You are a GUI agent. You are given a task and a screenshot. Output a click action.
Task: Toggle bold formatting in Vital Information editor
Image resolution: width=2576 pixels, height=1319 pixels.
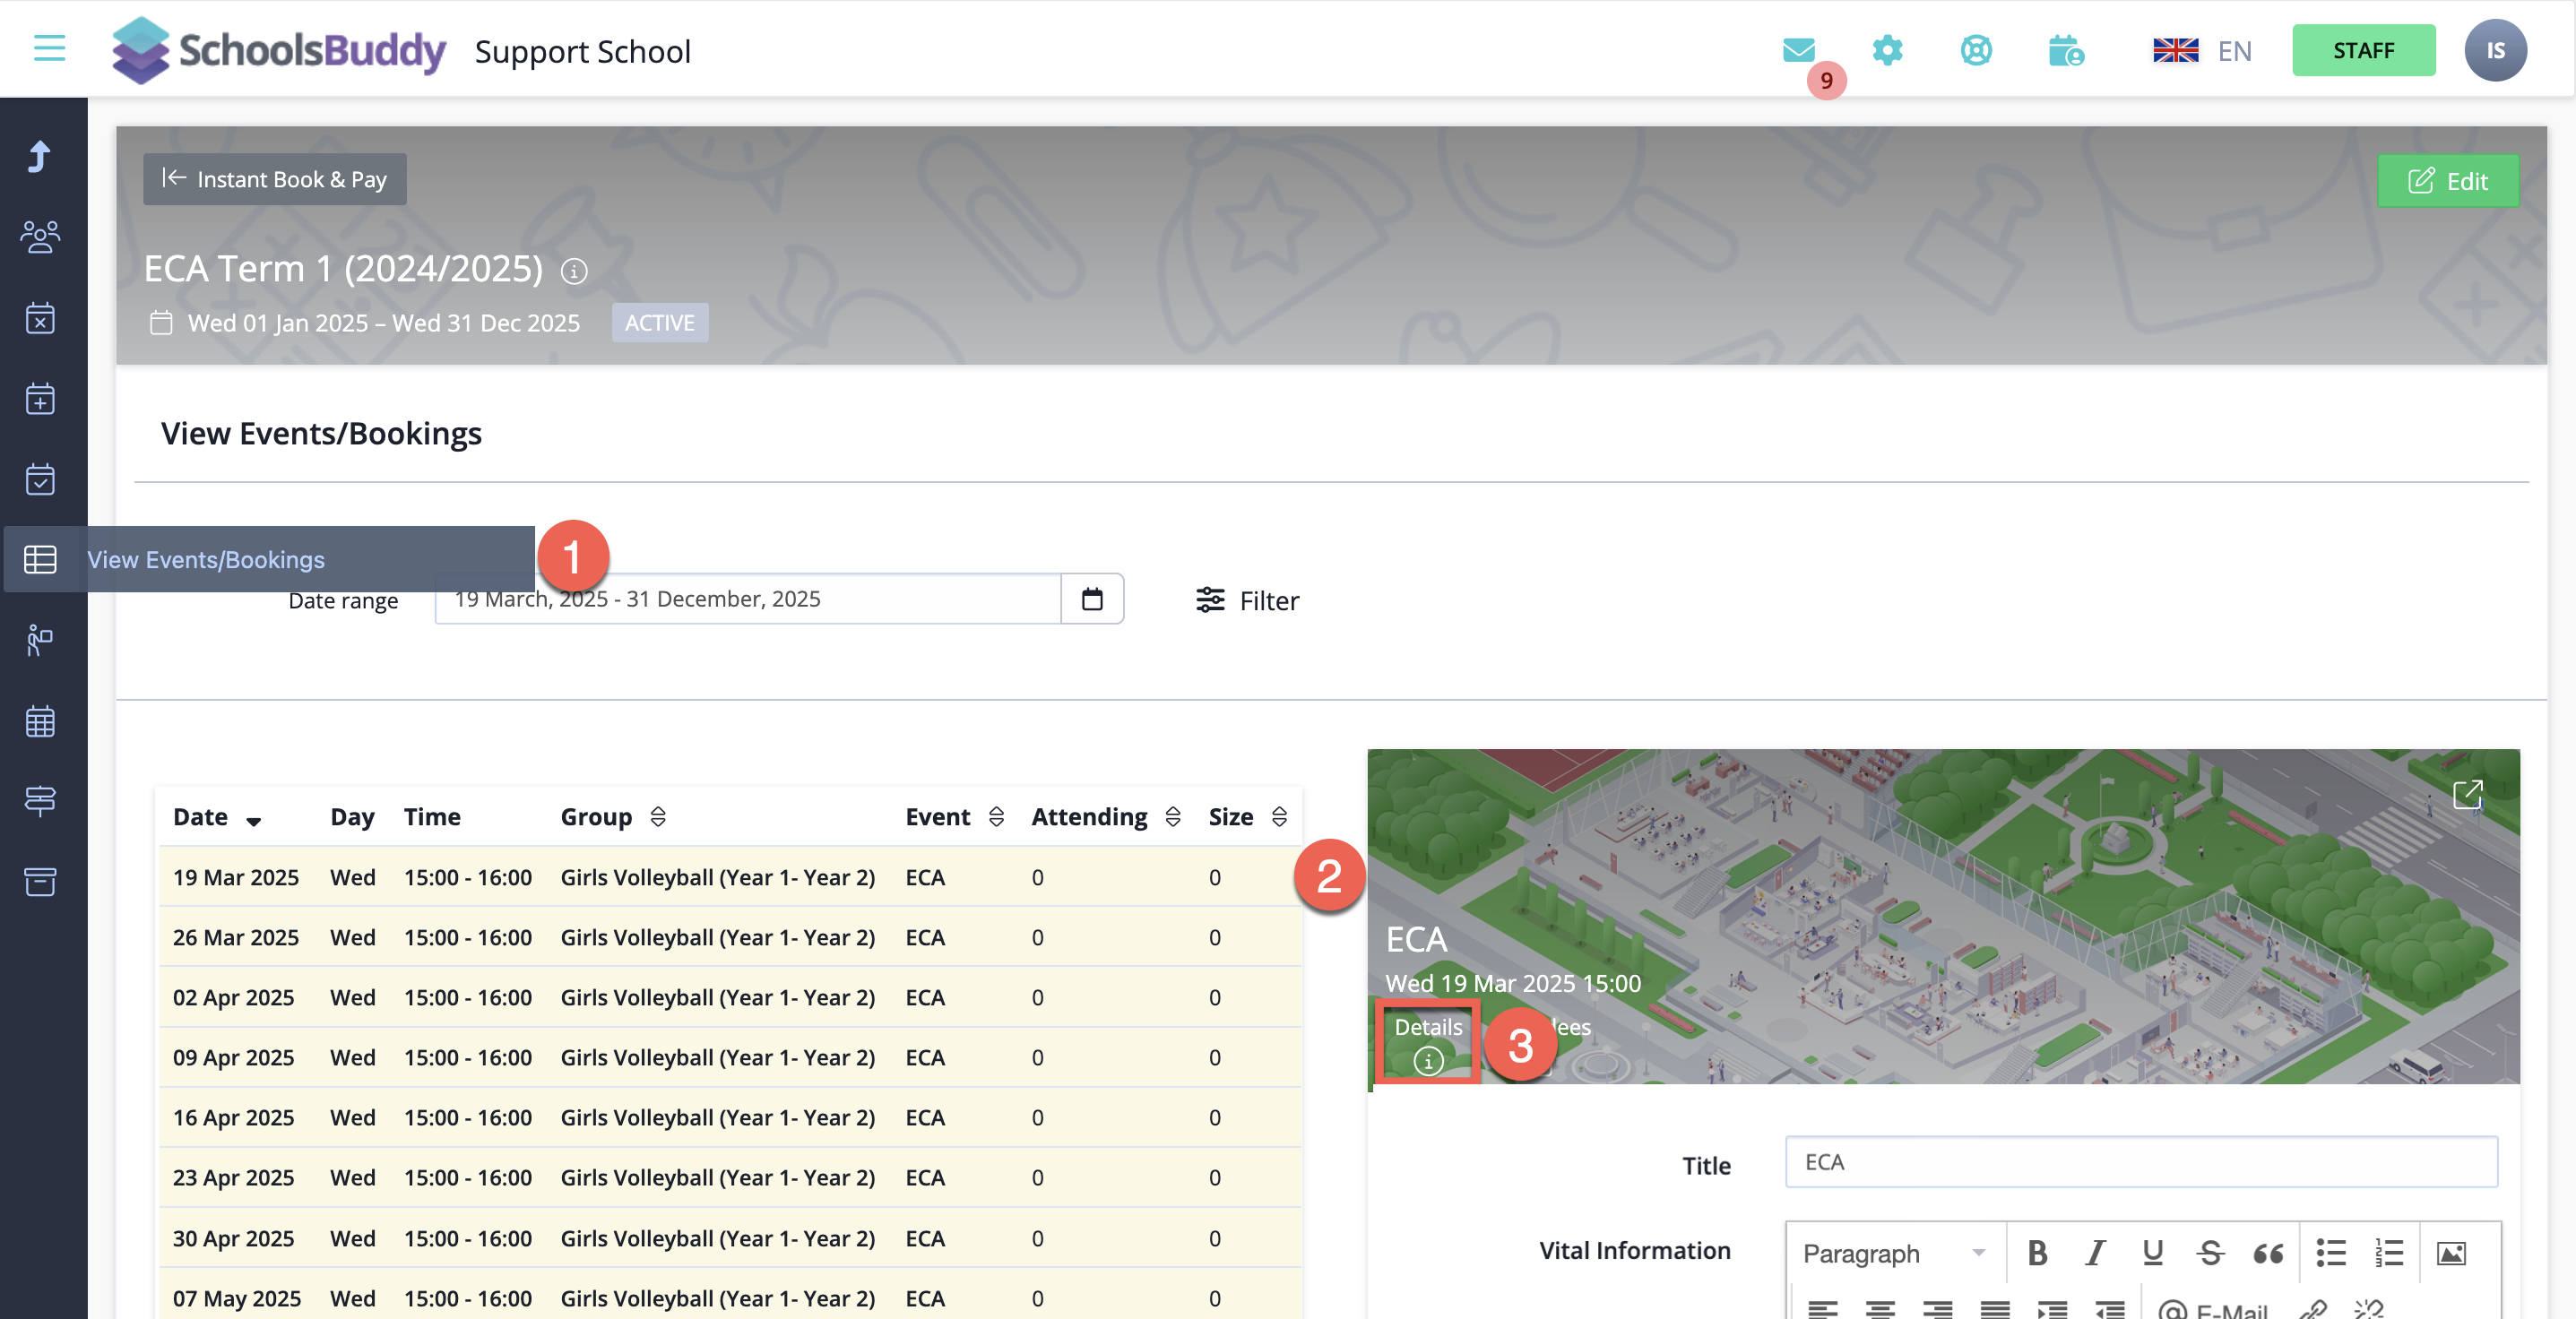tap(2037, 1253)
